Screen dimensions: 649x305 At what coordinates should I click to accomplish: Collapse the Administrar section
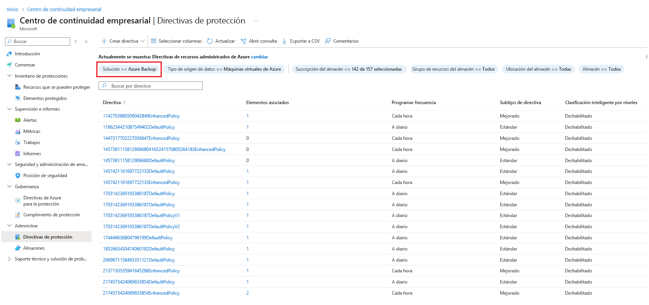10,226
